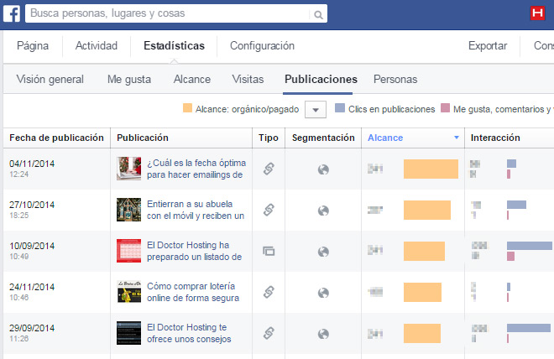This screenshot has height=359, width=554.
Task: Click the date 29/09/2014
Action: (x=32, y=328)
